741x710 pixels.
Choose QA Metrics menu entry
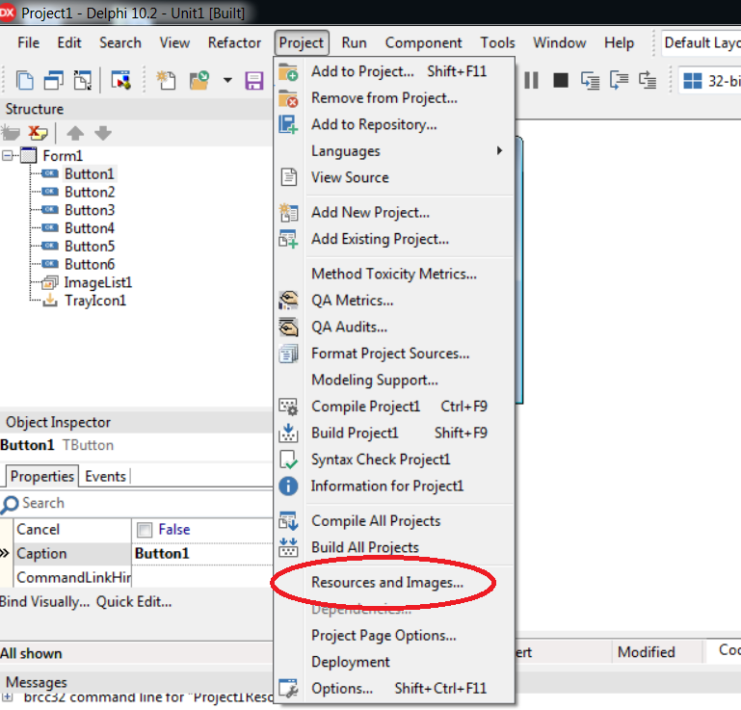[x=394, y=300]
